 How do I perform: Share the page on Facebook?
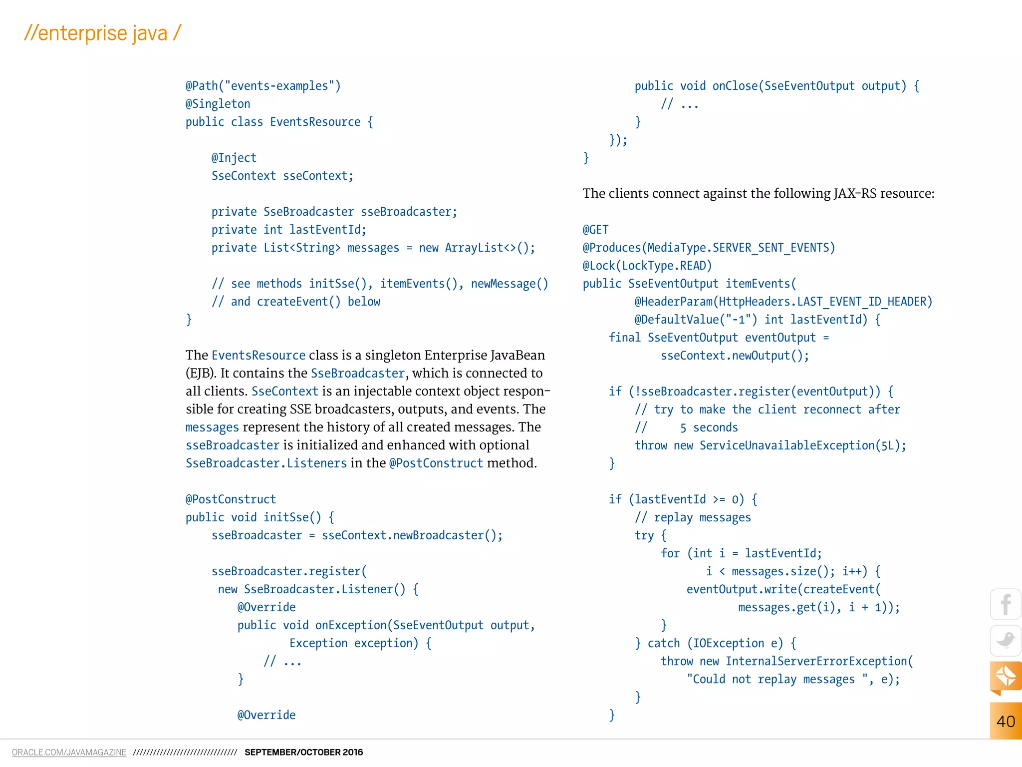[x=1006, y=604]
